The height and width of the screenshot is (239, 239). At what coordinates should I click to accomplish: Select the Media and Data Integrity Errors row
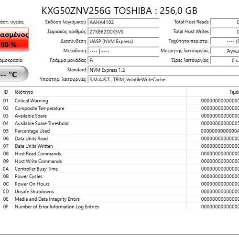coord(119,199)
